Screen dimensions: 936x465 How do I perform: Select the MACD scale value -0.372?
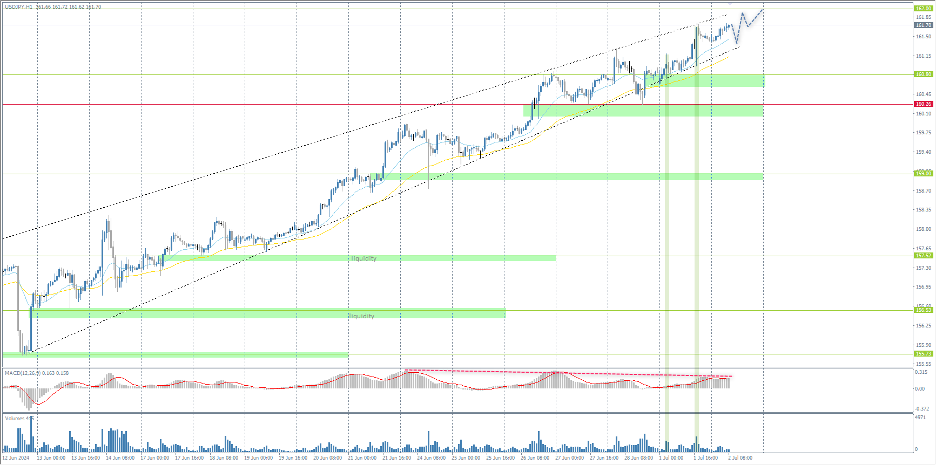pos(921,409)
